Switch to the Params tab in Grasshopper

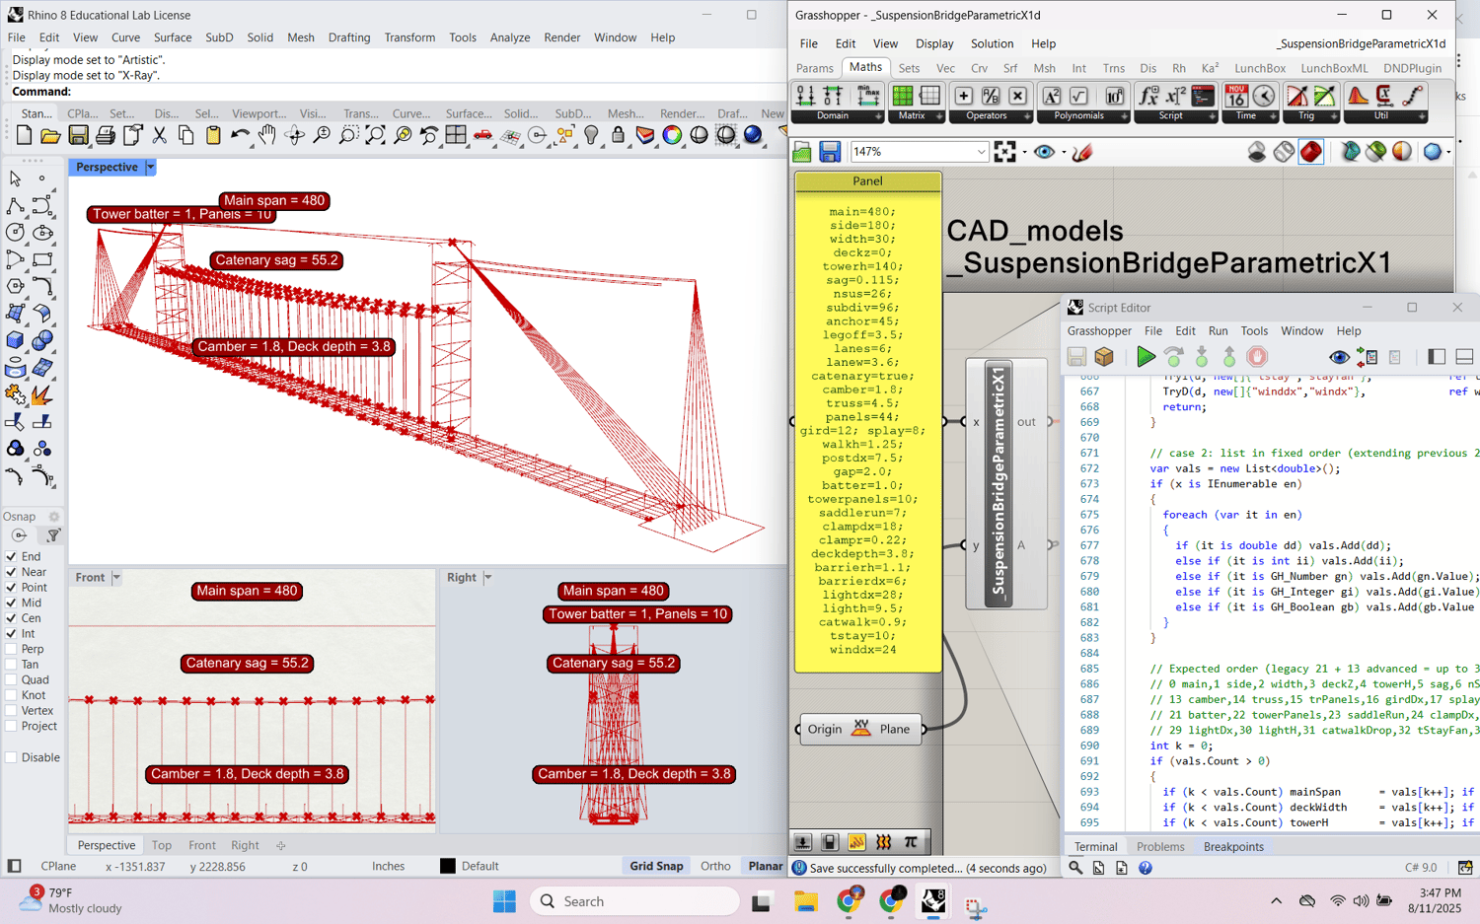814,68
